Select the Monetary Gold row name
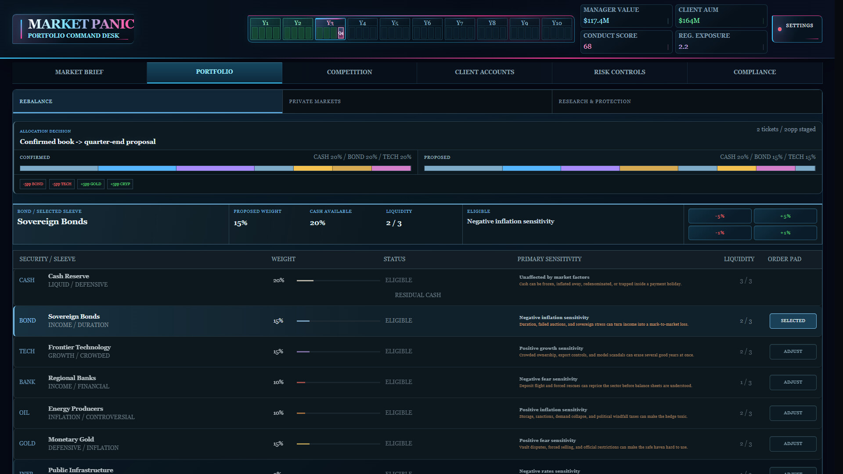 [71, 439]
